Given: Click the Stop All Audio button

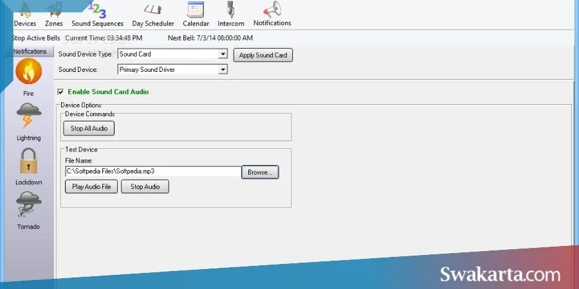Looking at the screenshot, I should [x=89, y=128].
